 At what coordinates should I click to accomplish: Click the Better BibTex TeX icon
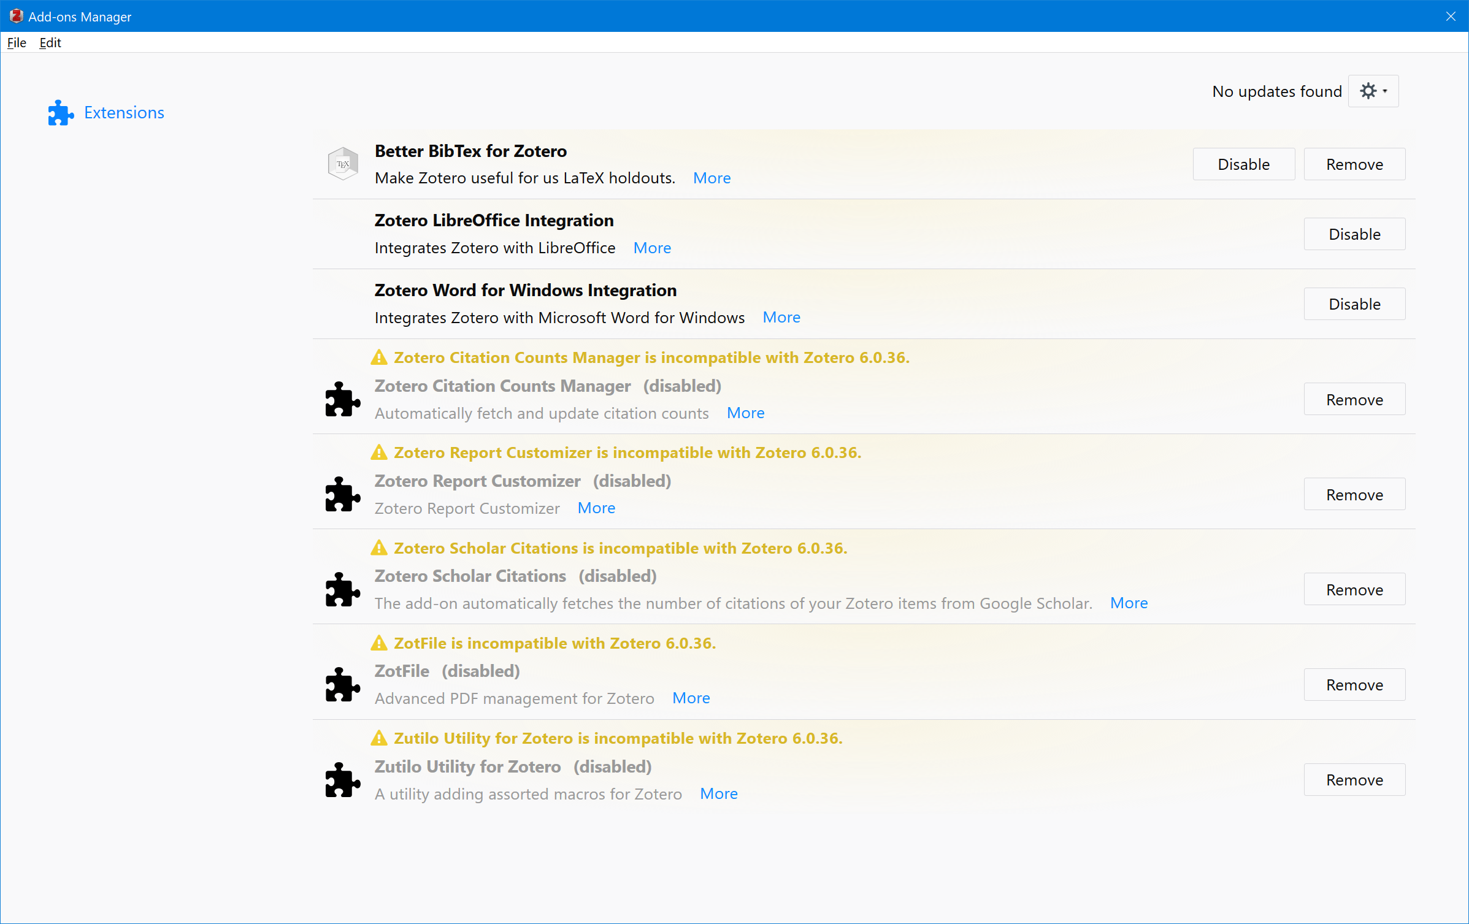pyautogui.click(x=343, y=164)
